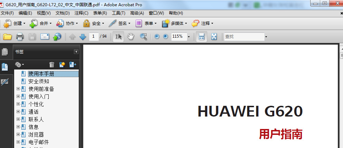Click the new bookmark icon

[x=62, y=65]
